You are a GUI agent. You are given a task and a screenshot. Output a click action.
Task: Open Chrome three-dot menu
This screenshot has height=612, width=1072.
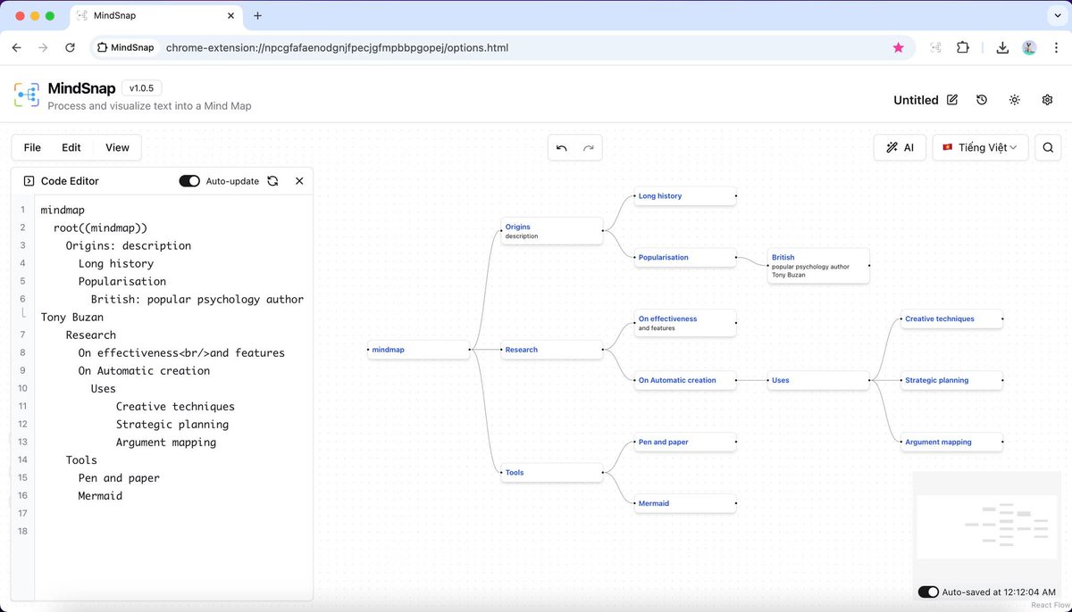1055,47
